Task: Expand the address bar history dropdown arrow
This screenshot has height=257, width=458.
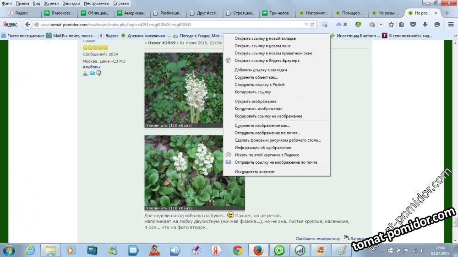Action: [x=306, y=25]
